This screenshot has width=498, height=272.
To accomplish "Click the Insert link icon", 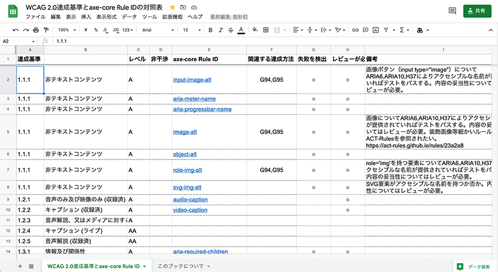I will [356, 30].
